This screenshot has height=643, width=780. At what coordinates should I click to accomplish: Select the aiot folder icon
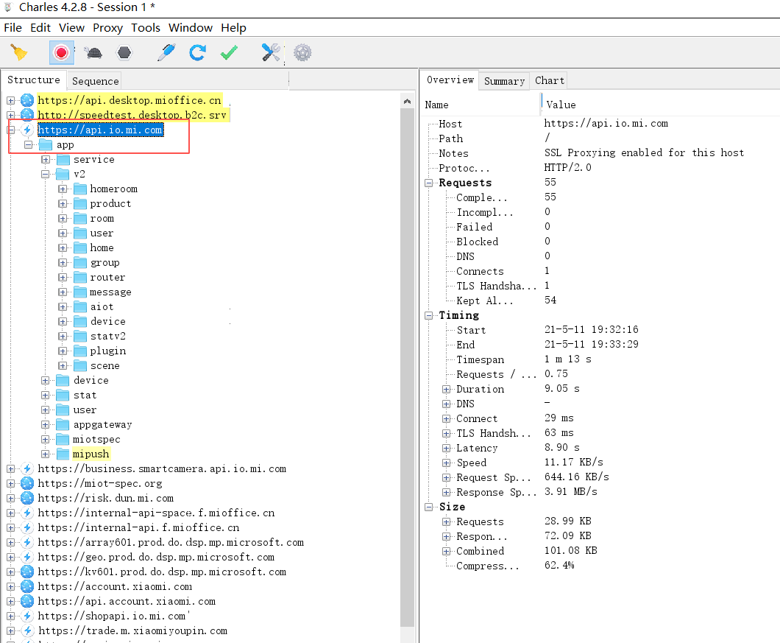point(80,307)
